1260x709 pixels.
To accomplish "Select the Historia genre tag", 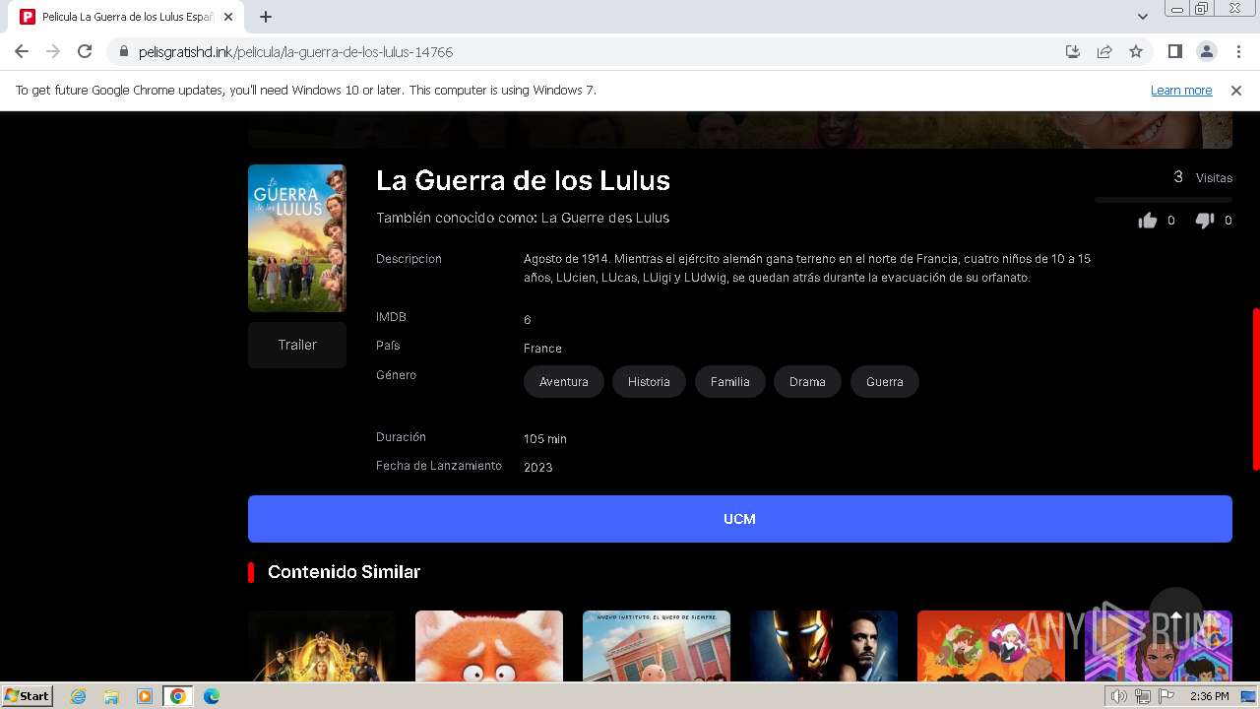I will click(649, 382).
